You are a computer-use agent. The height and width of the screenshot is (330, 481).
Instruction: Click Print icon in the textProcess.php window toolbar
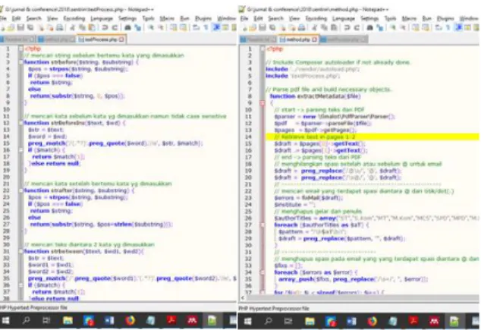pos(59,27)
